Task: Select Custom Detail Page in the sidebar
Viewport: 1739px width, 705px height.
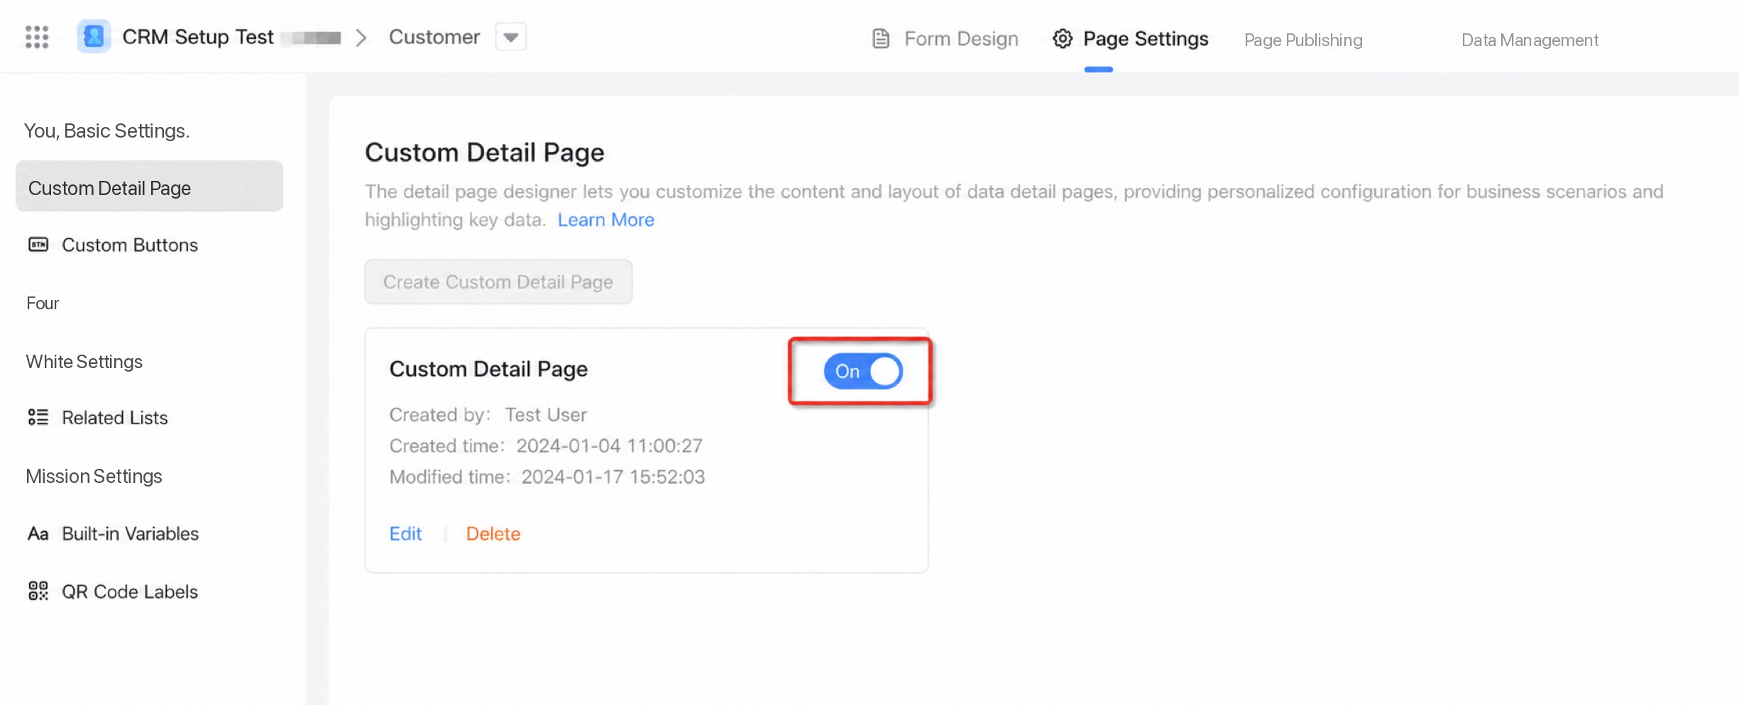Action: [x=149, y=187]
